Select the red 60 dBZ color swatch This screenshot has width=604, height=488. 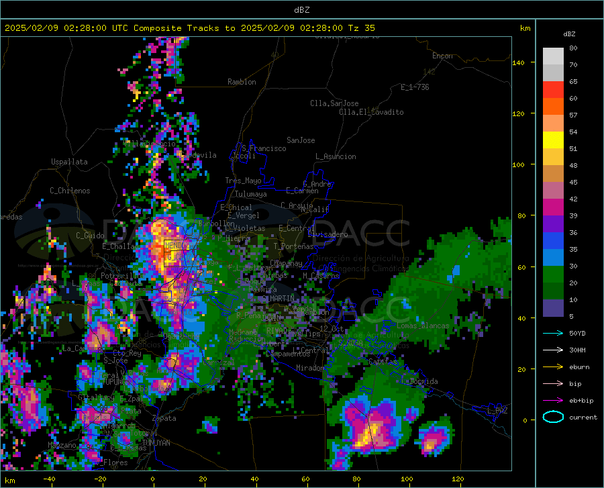point(553,90)
